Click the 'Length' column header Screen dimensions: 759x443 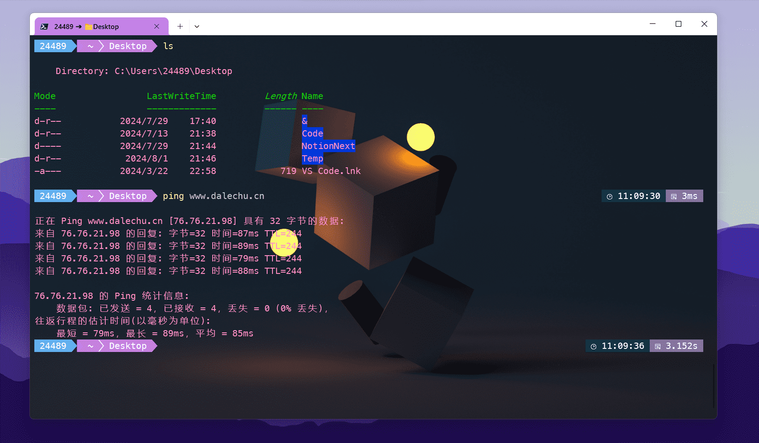click(280, 96)
